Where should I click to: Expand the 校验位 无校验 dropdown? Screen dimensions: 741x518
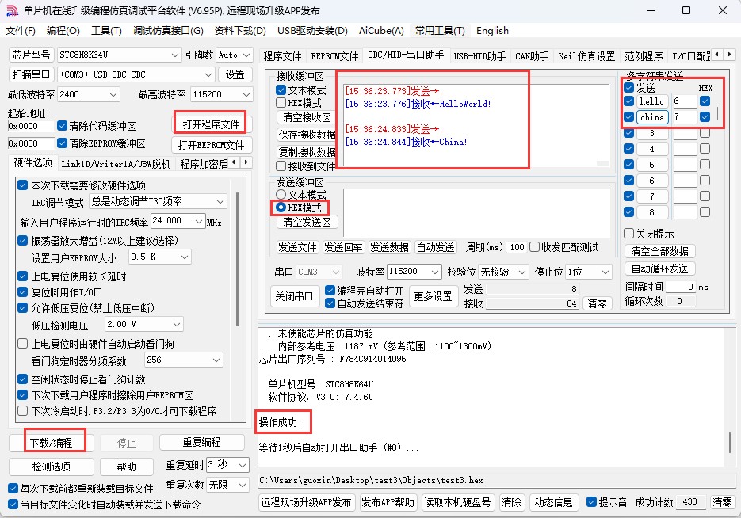pos(521,272)
